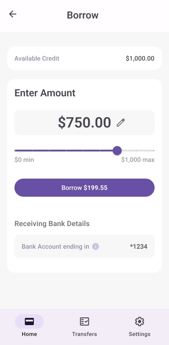This screenshot has height=345, width=169.
Task: Tap the Bank Account ending in row
Action: [84, 246]
